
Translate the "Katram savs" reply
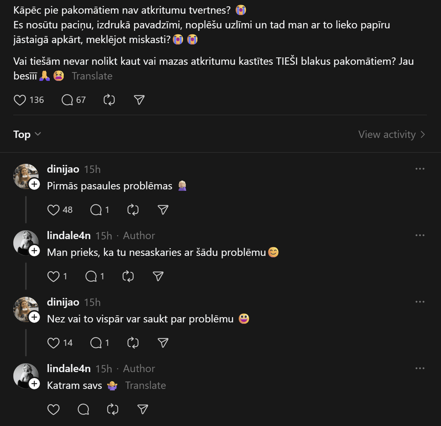[x=146, y=385]
